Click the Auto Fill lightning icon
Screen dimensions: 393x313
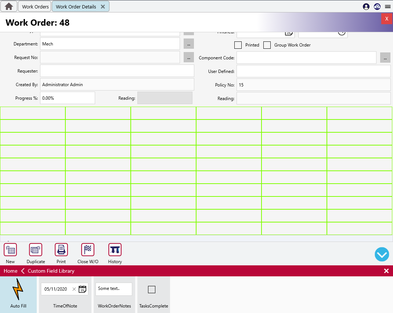click(18, 290)
